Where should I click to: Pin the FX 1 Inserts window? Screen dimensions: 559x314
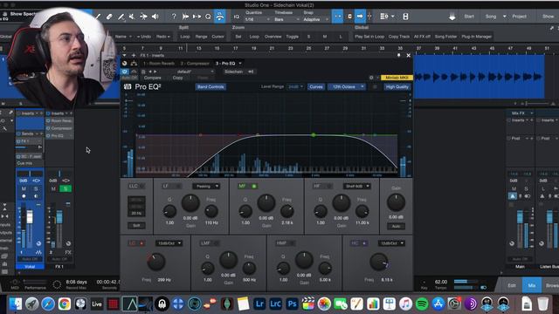pos(399,55)
